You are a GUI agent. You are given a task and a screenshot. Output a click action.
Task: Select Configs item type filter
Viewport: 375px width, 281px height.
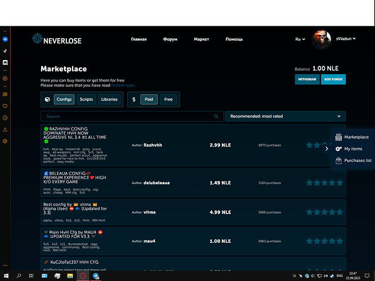64,99
